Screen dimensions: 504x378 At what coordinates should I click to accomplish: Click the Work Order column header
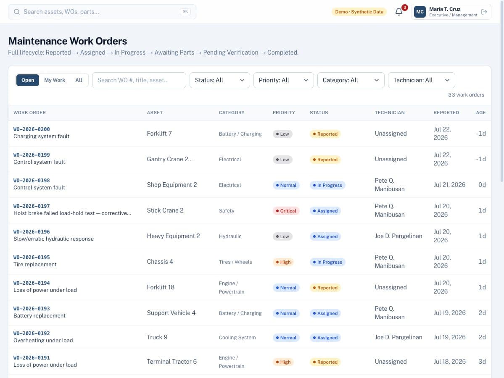[x=29, y=113]
